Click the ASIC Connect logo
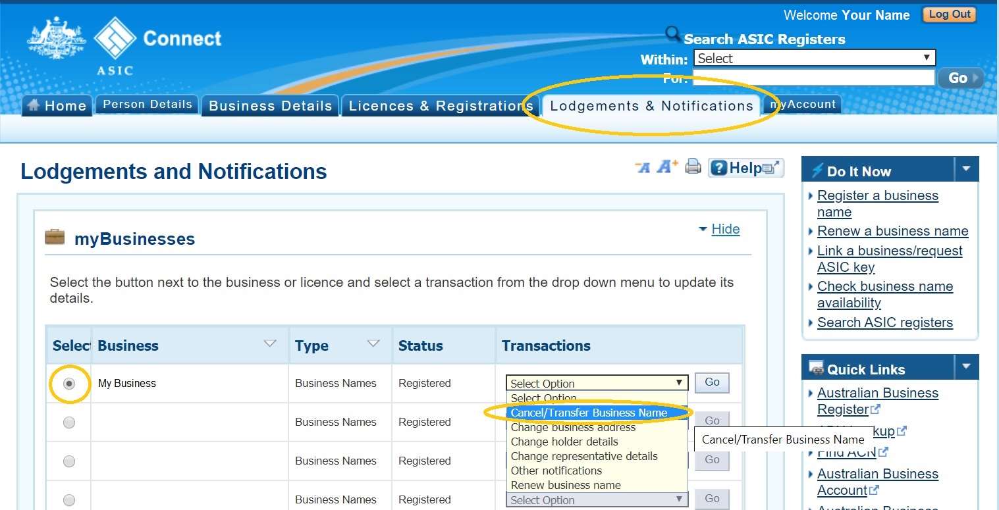 [124, 46]
